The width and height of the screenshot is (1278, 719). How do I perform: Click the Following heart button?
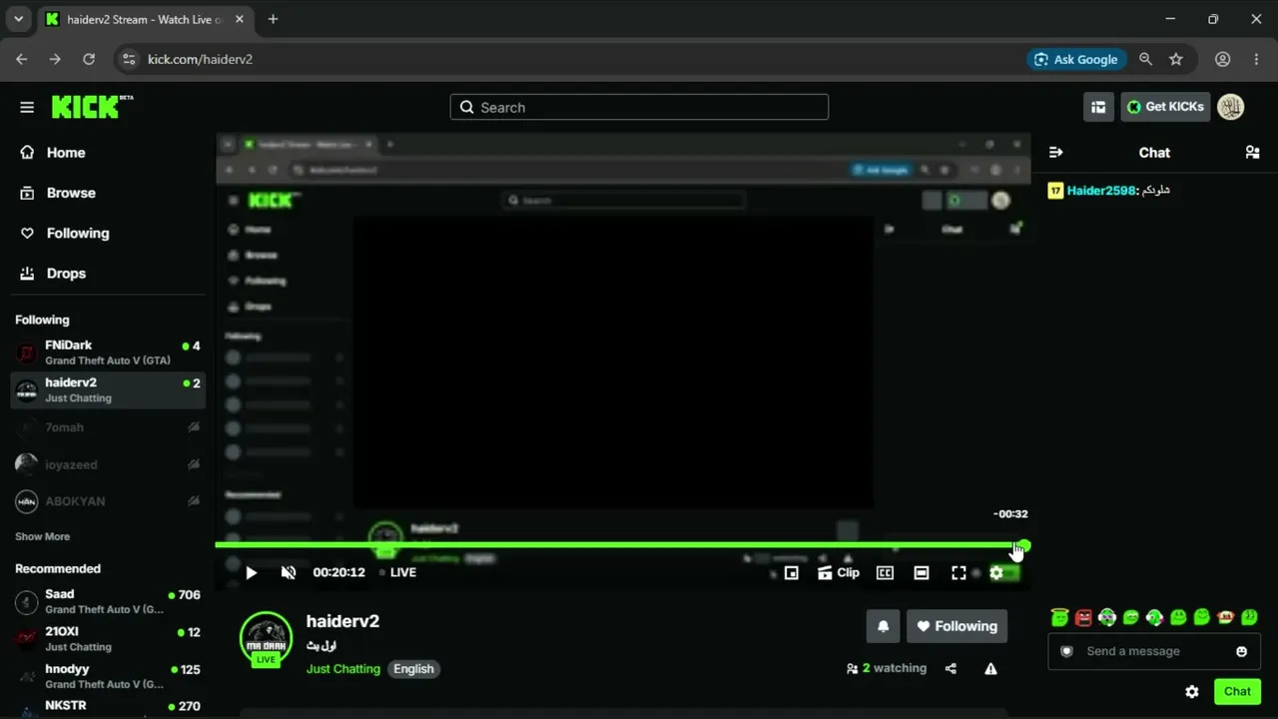pos(957,626)
